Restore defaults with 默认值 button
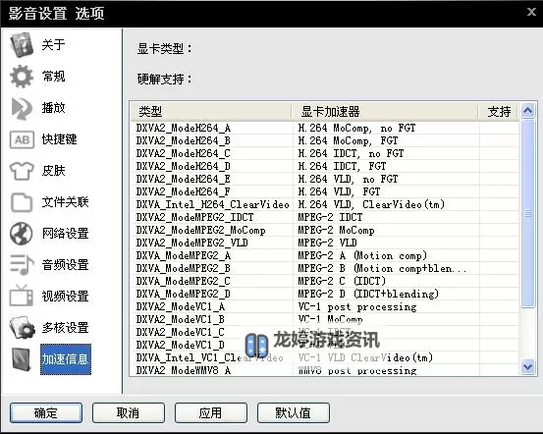Viewport: 543px width, 434px height. point(293,412)
